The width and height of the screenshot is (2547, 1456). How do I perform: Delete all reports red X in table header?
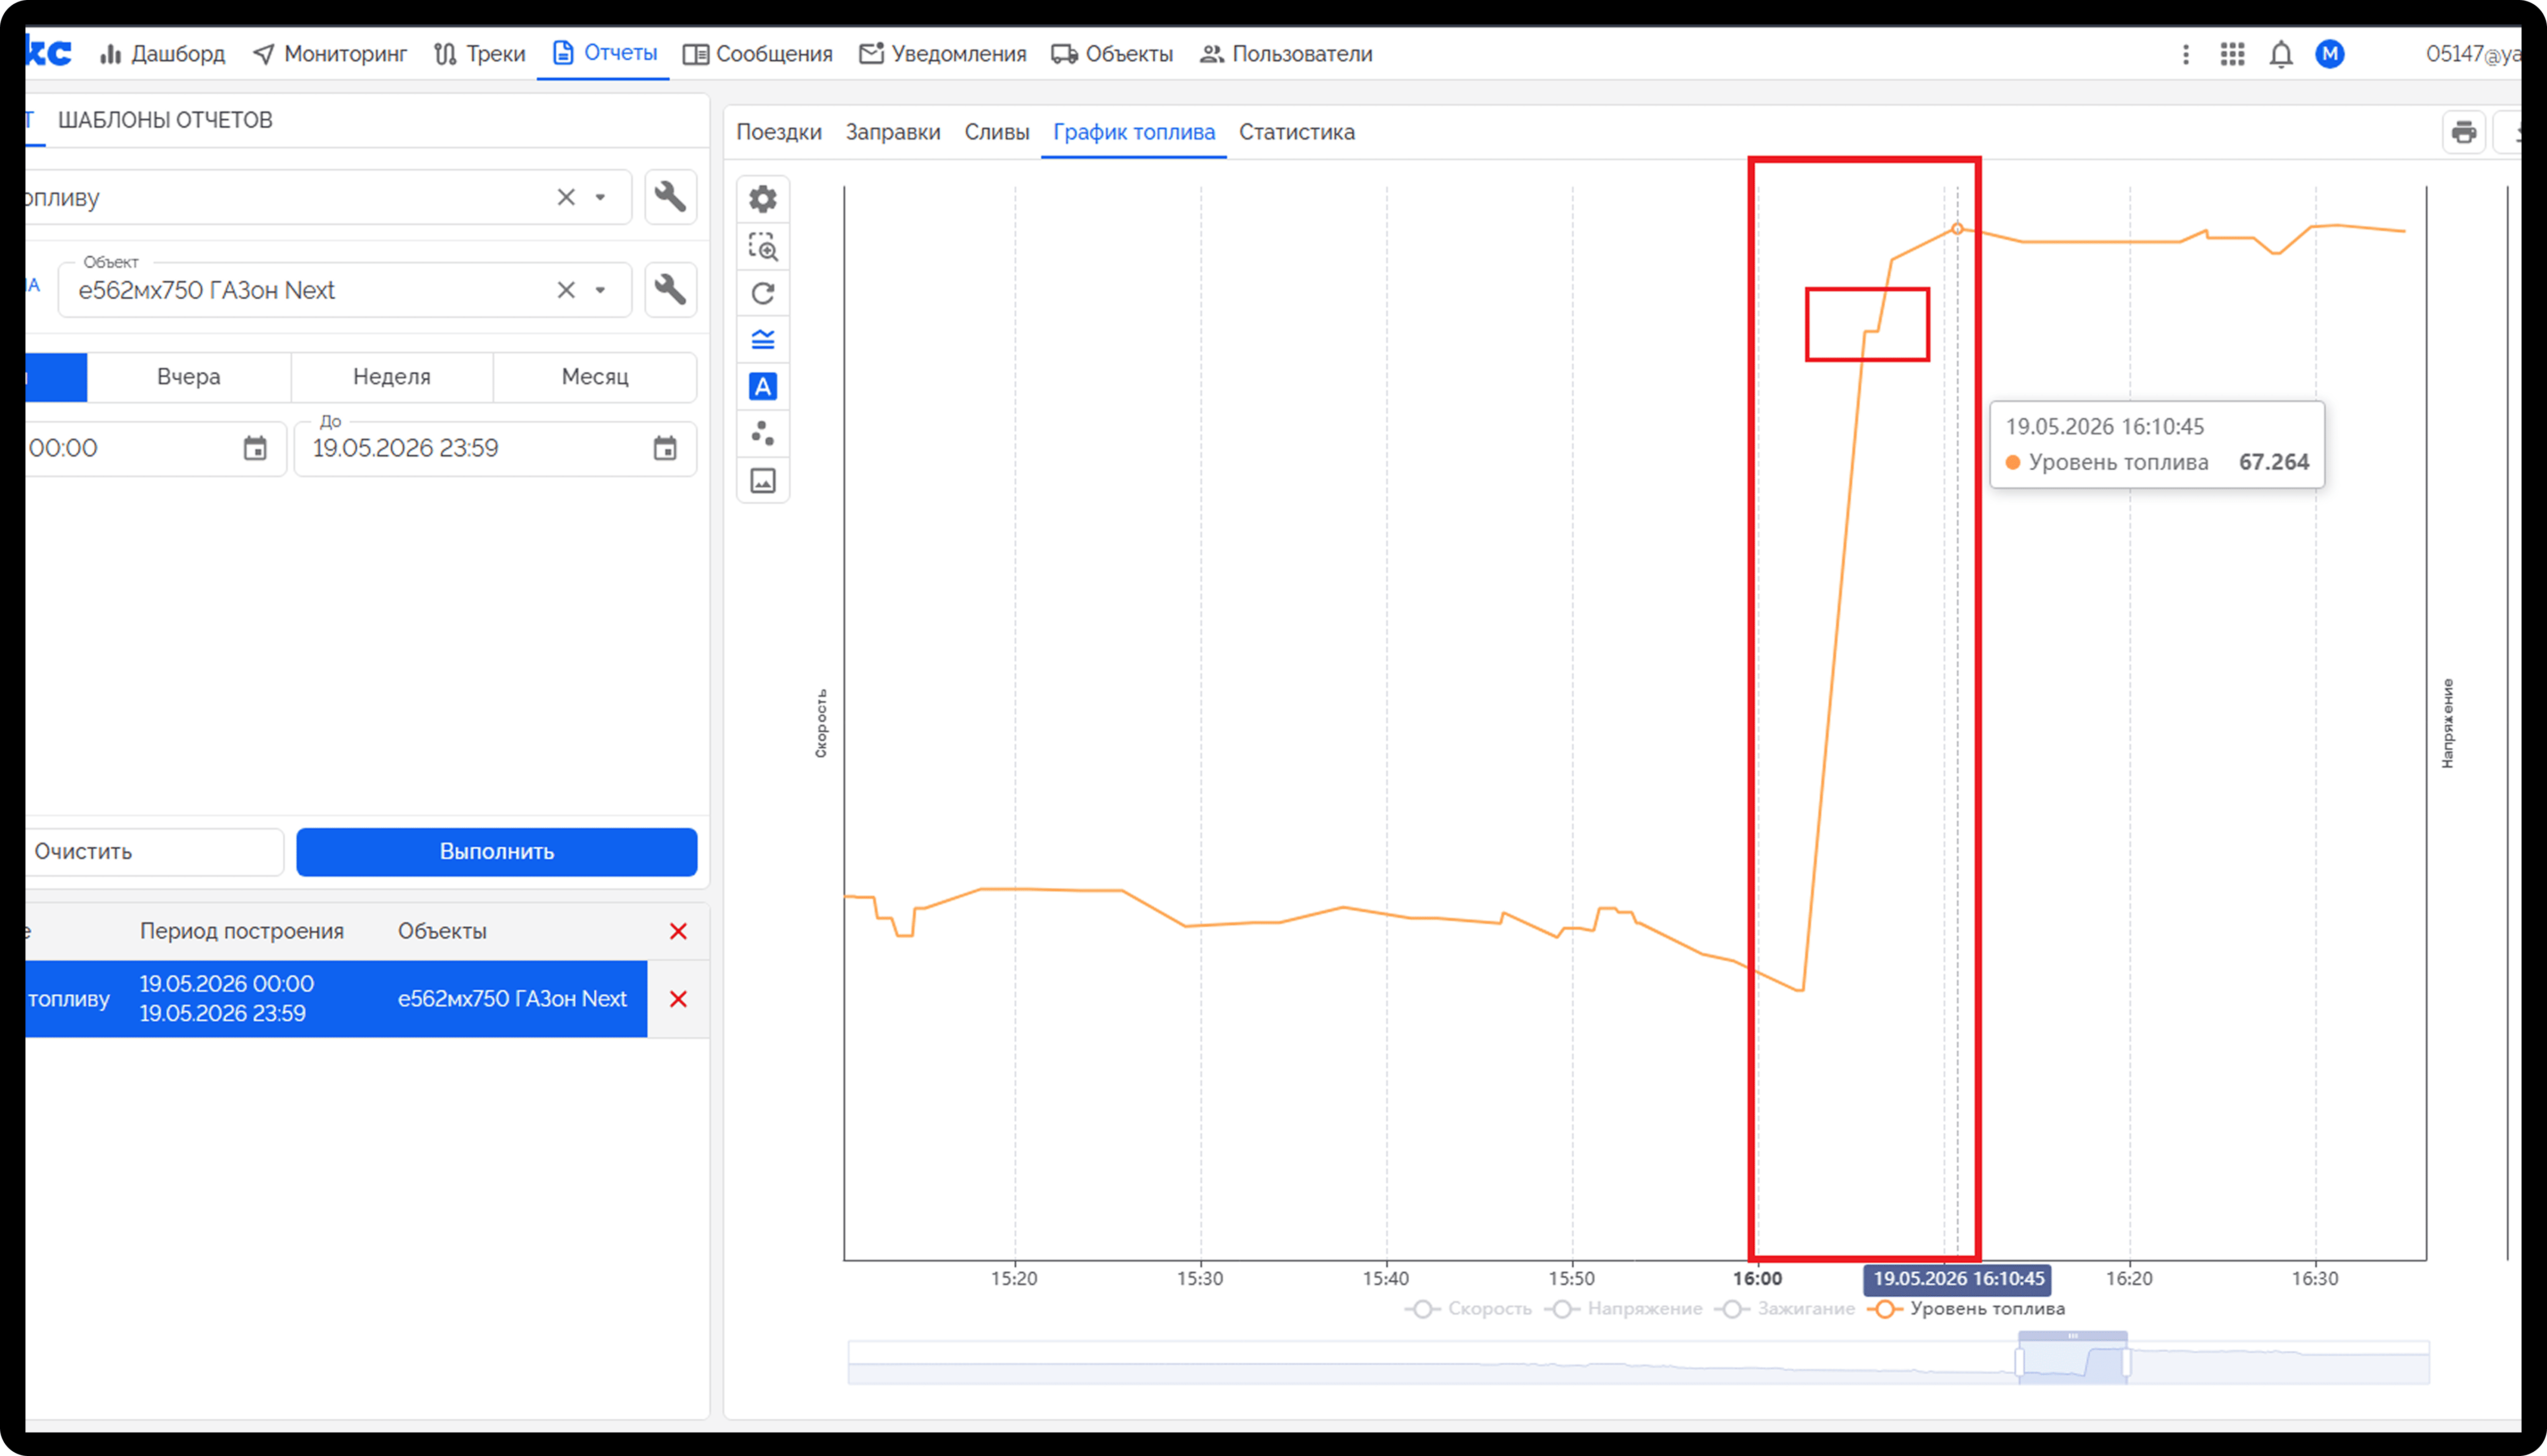(678, 931)
